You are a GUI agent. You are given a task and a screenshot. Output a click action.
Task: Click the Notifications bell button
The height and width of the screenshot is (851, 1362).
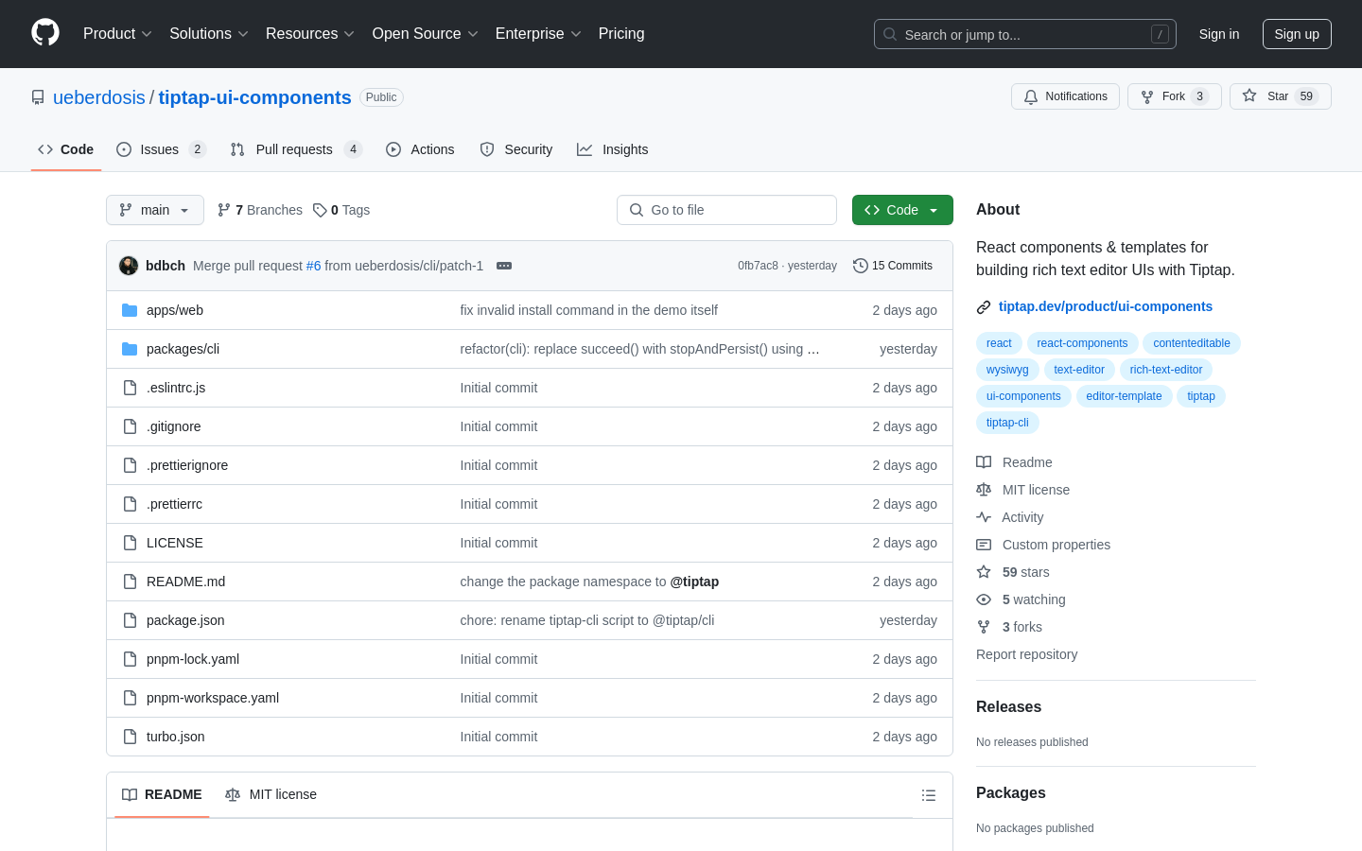pos(1065,96)
